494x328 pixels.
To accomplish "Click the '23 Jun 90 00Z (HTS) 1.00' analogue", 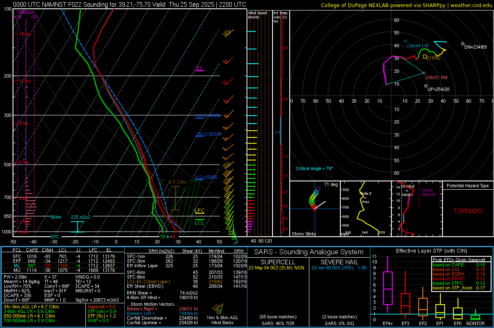I will 339,268.
